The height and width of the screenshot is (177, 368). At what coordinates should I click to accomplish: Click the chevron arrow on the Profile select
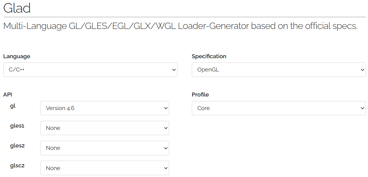coord(363,108)
